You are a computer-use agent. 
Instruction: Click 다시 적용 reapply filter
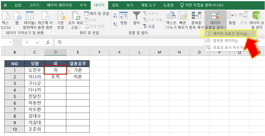[x=153, y=20]
